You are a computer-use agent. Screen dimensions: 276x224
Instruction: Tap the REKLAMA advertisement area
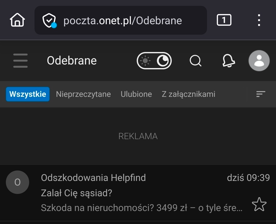pyautogui.click(x=138, y=136)
